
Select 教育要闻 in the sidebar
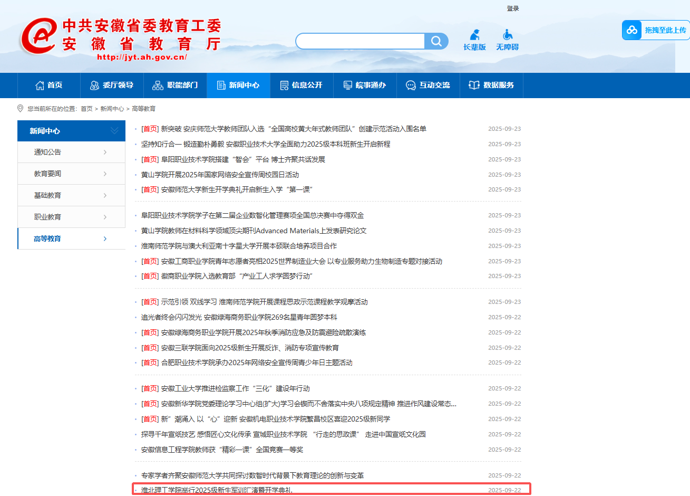(47, 174)
